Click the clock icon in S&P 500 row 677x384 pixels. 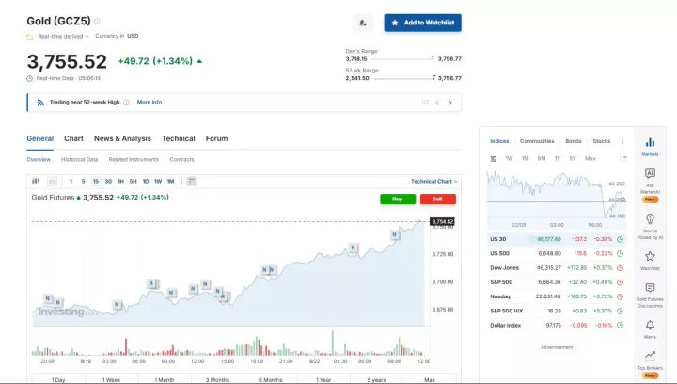[620, 282]
